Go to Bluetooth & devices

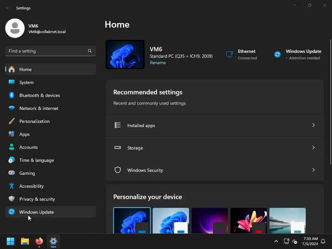pyautogui.click(x=51, y=95)
